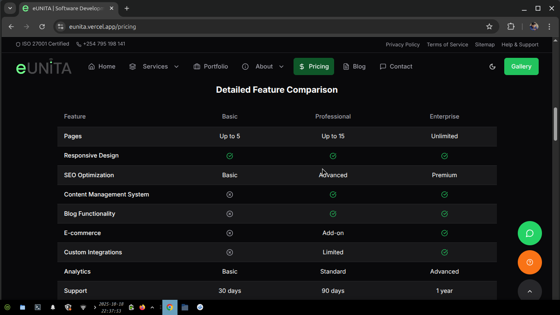Click the page vertical scrollbar thumb
The width and height of the screenshot is (560, 315).
click(x=555, y=124)
